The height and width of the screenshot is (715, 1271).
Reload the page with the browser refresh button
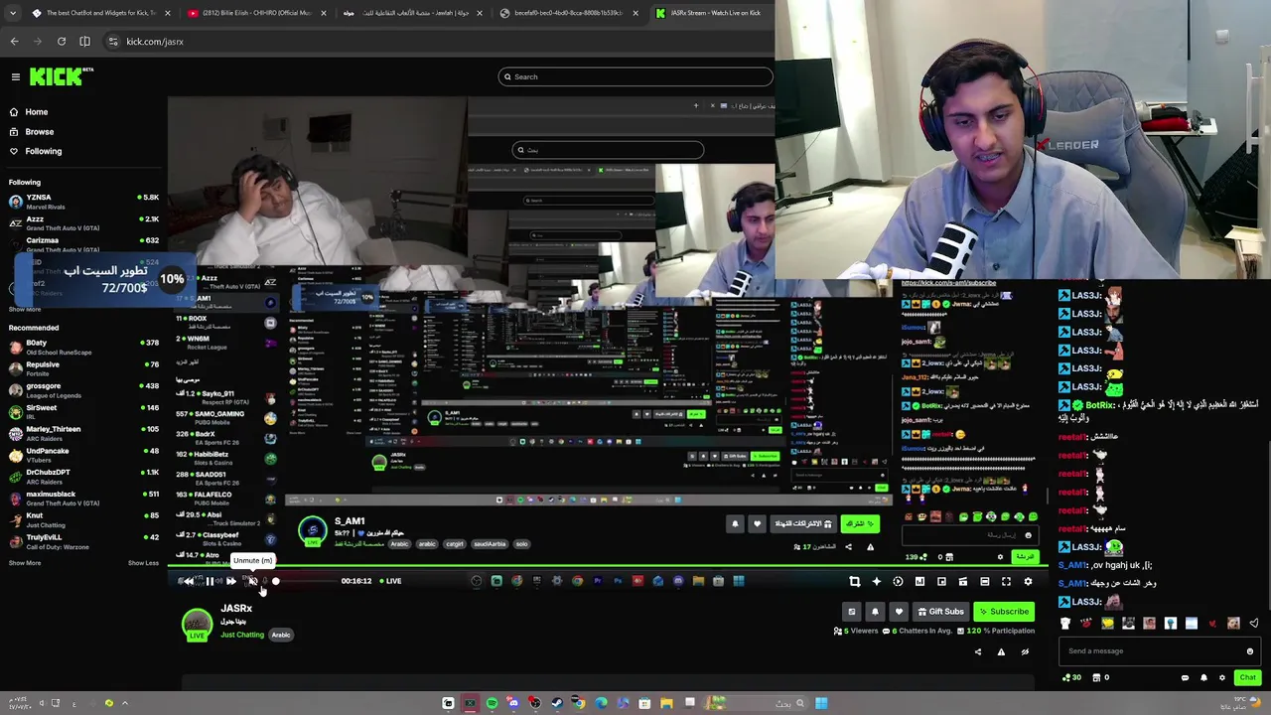[62, 42]
